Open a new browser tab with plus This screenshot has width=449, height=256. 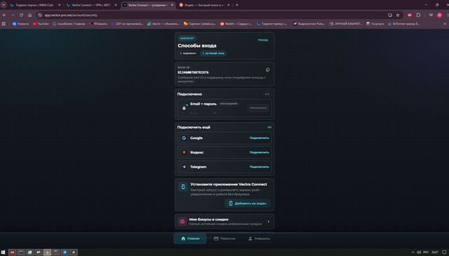(x=237, y=5)
